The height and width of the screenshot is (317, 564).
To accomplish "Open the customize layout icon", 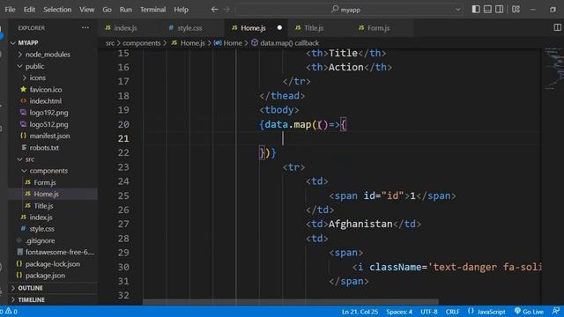I will 516,9.
